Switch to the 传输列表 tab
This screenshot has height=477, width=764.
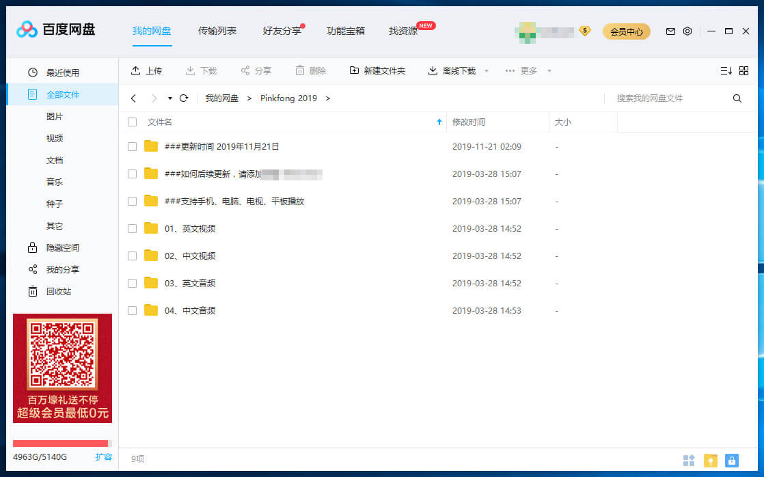pos(217,31)
